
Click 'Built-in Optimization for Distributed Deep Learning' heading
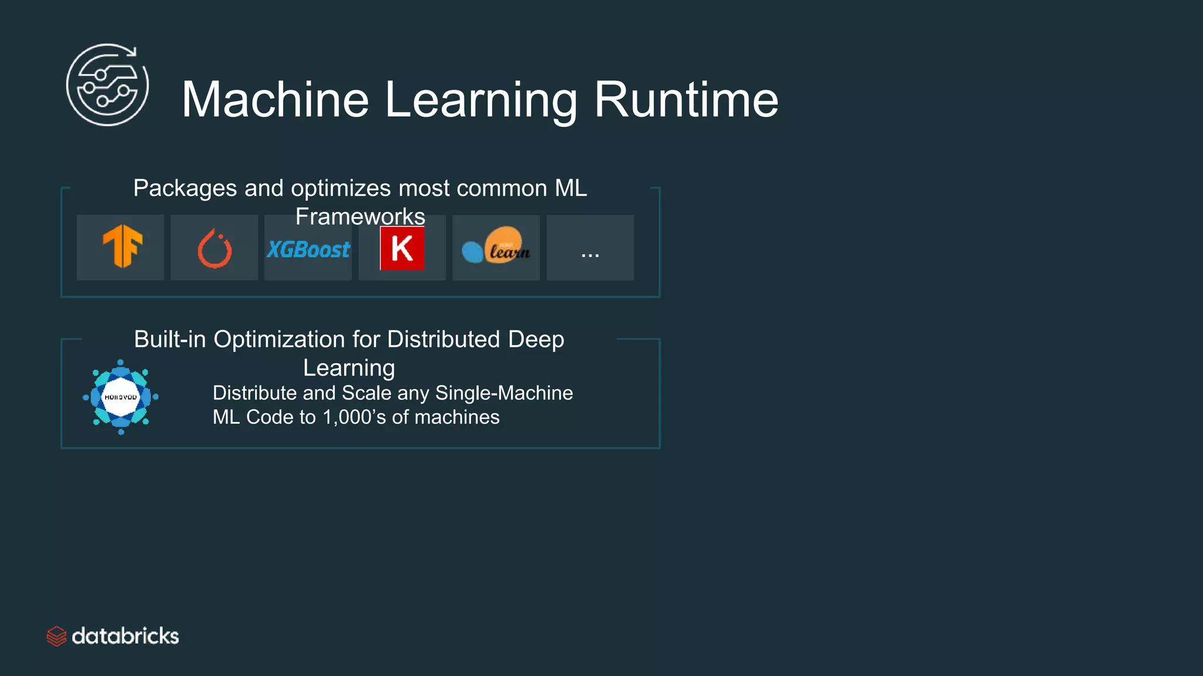(349, 353)
